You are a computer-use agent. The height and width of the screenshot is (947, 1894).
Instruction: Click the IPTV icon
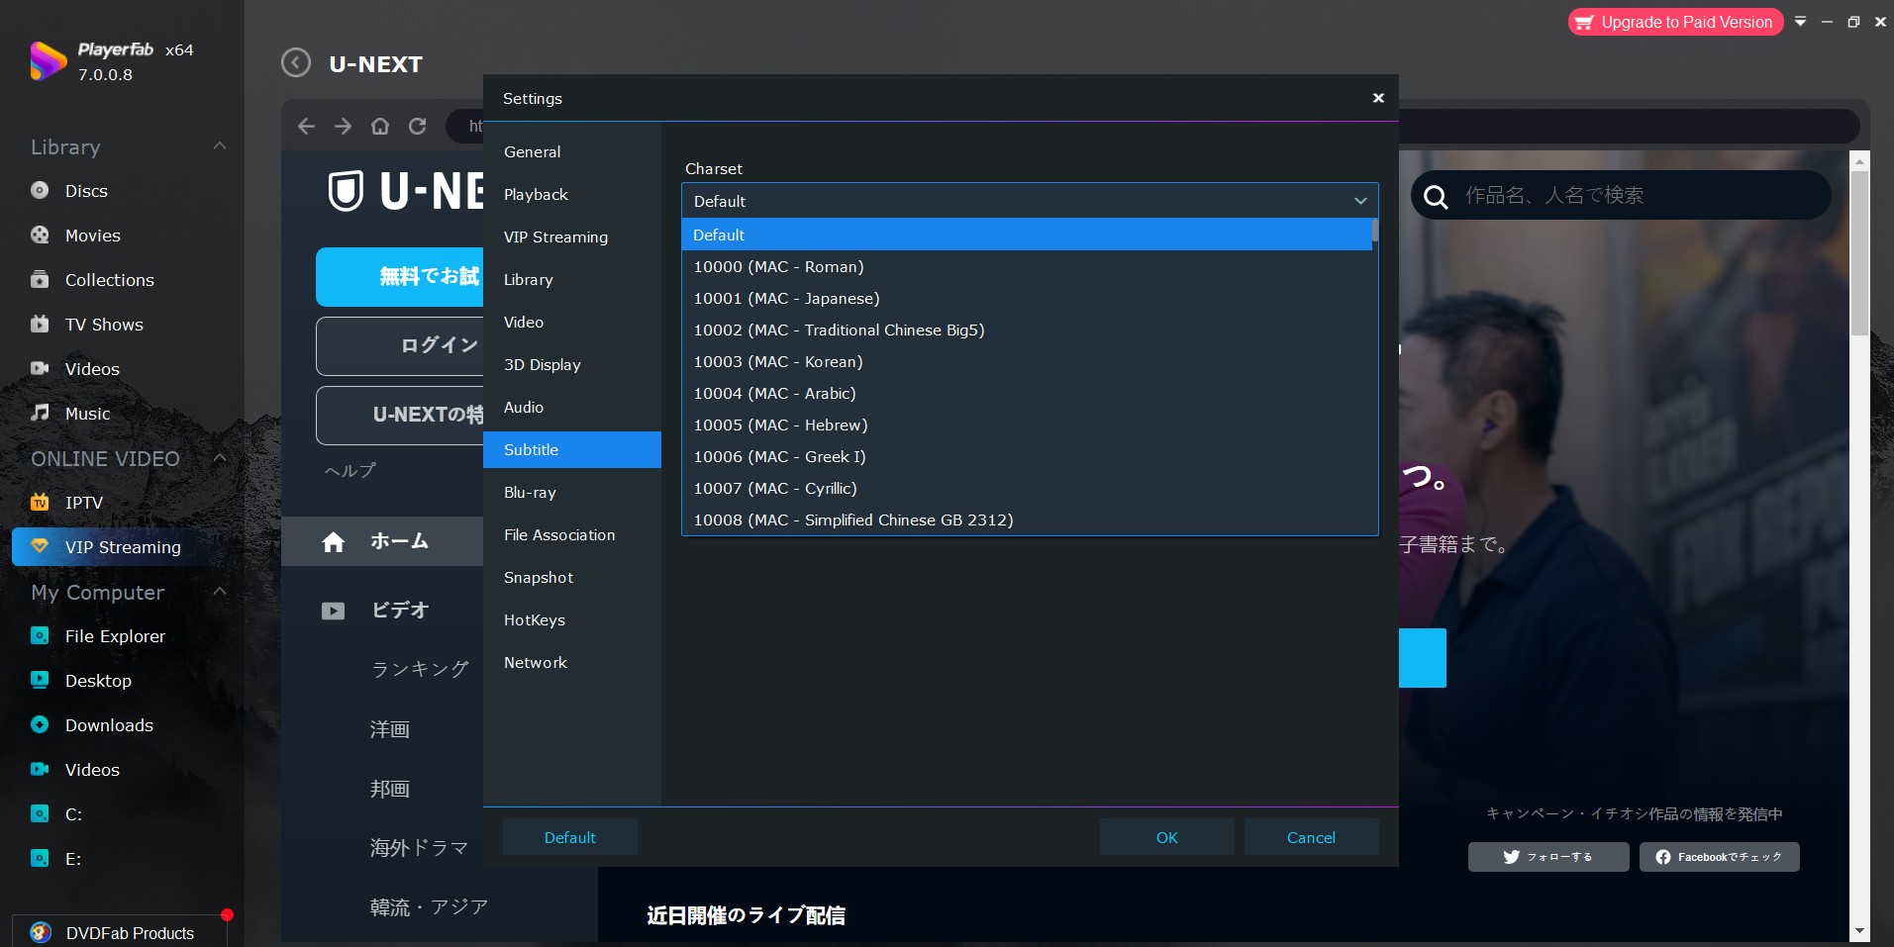[x=40, y=502]
